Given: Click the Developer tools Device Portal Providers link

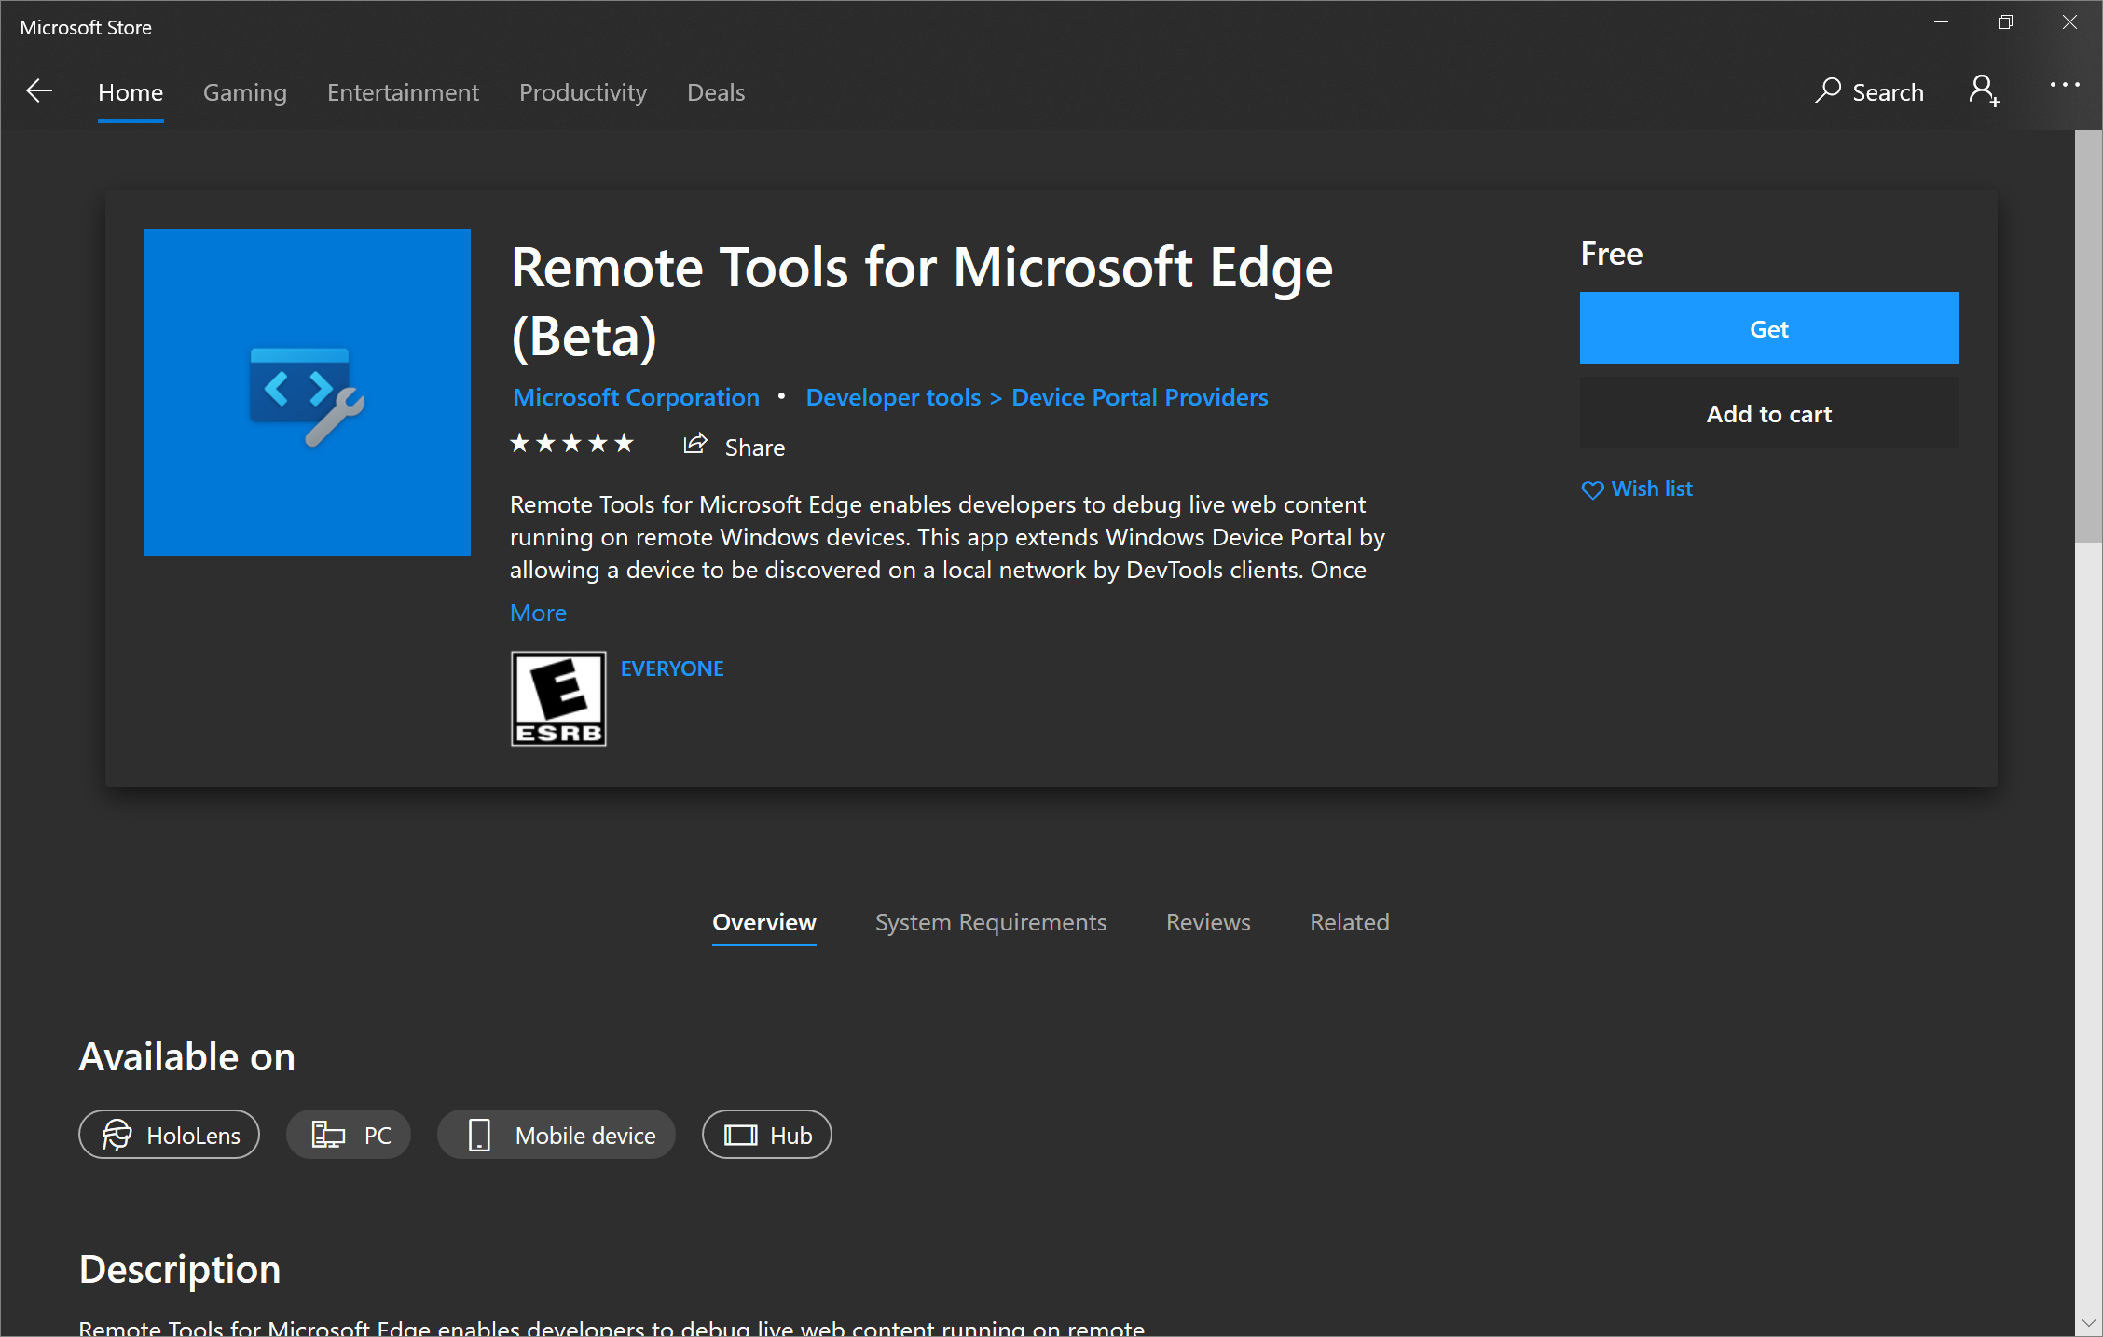Looking at the screenshot, I should pos(1037,397).
